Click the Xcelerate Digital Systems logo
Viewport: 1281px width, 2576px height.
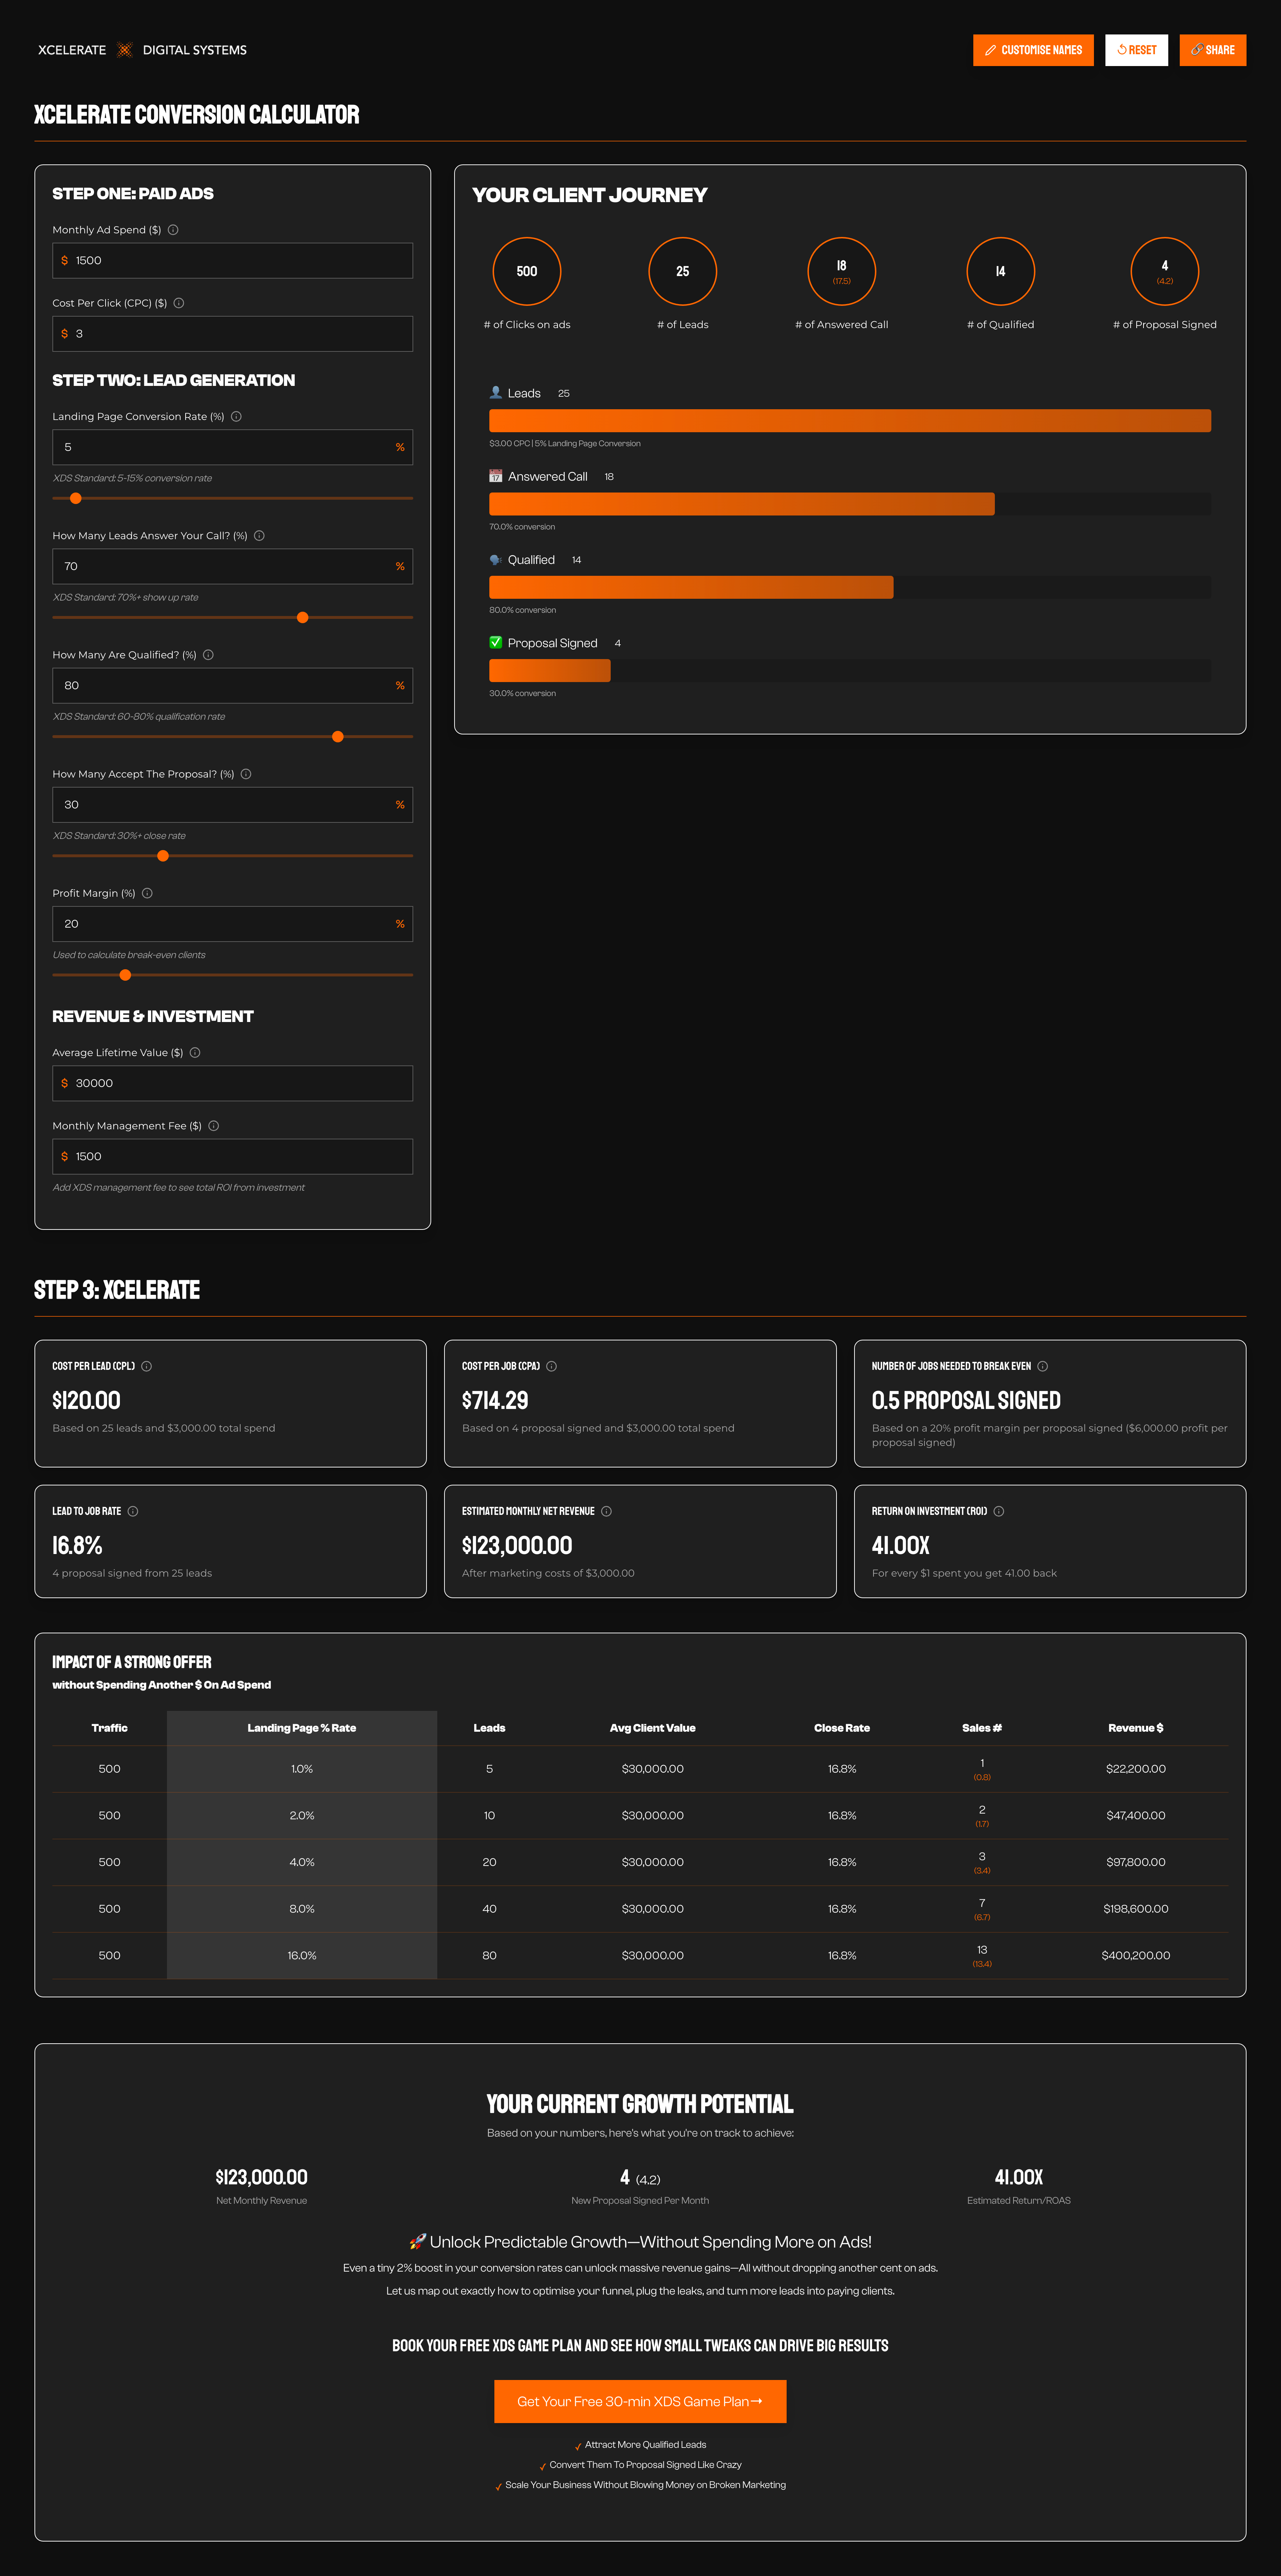click(142, 50)
